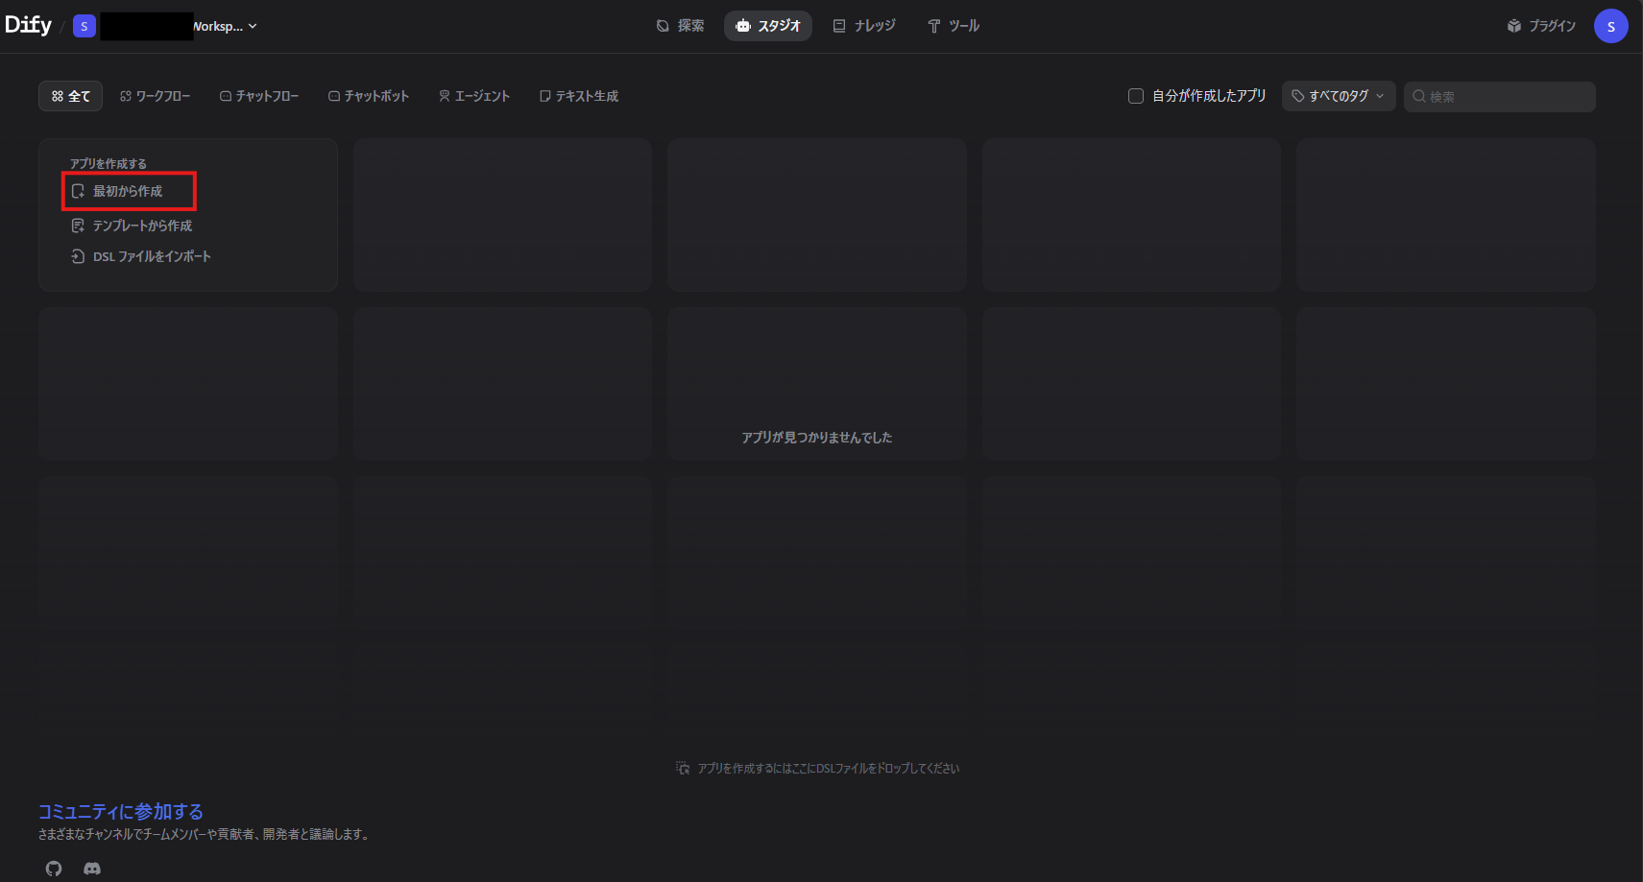Viewport: 1643px width, 882px height.
Task: Filter apps by チャットボット
Action: pyautogui.click(x=369, y=96)
